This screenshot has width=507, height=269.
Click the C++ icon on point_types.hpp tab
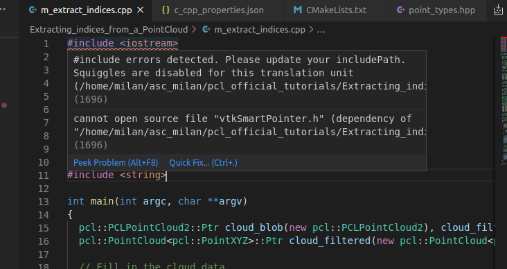pos(400,10)
